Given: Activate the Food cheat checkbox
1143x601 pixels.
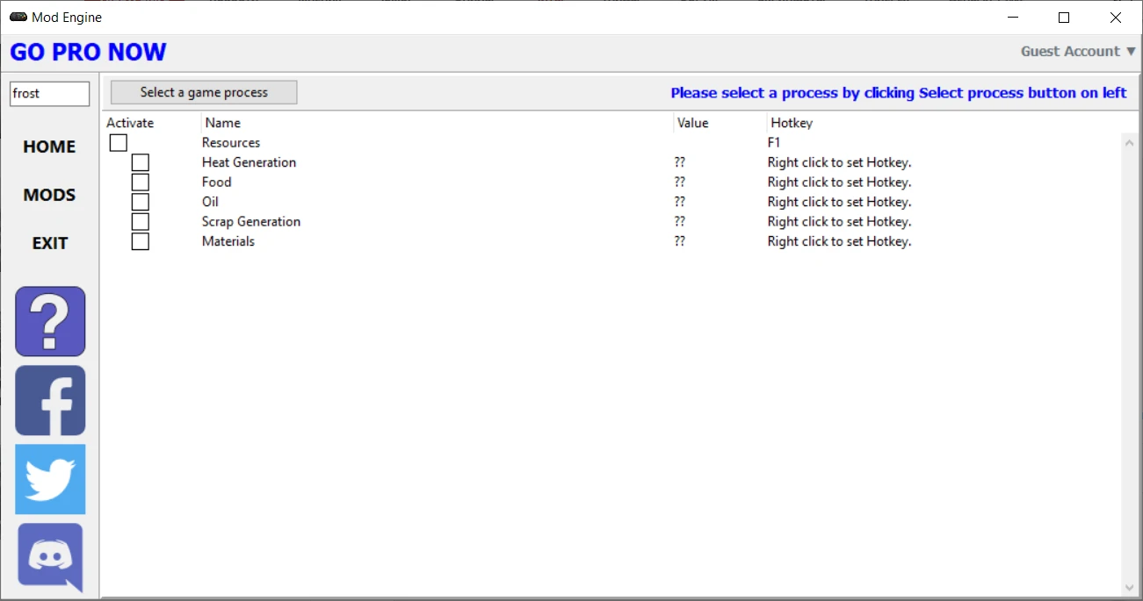Looking at the screenshot, I should (141, 182).
